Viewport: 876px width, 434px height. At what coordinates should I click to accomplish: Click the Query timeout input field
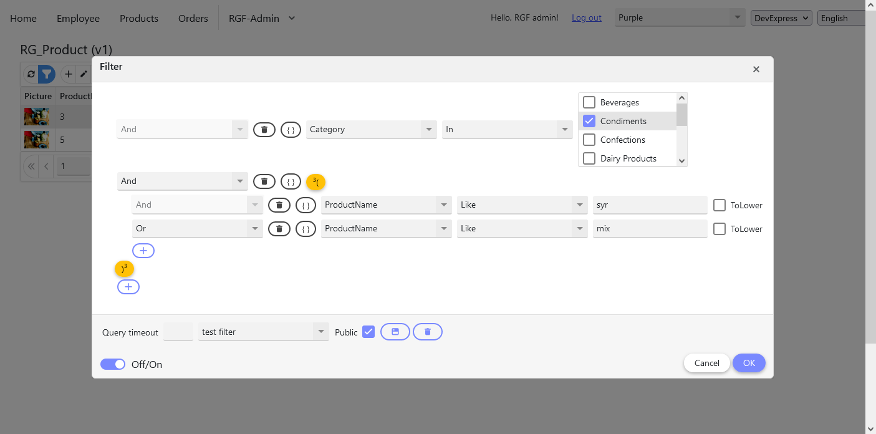[178, 332]
